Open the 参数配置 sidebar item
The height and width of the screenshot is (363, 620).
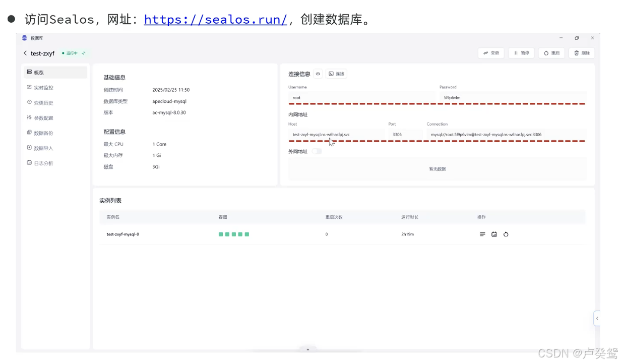point(55,117)
